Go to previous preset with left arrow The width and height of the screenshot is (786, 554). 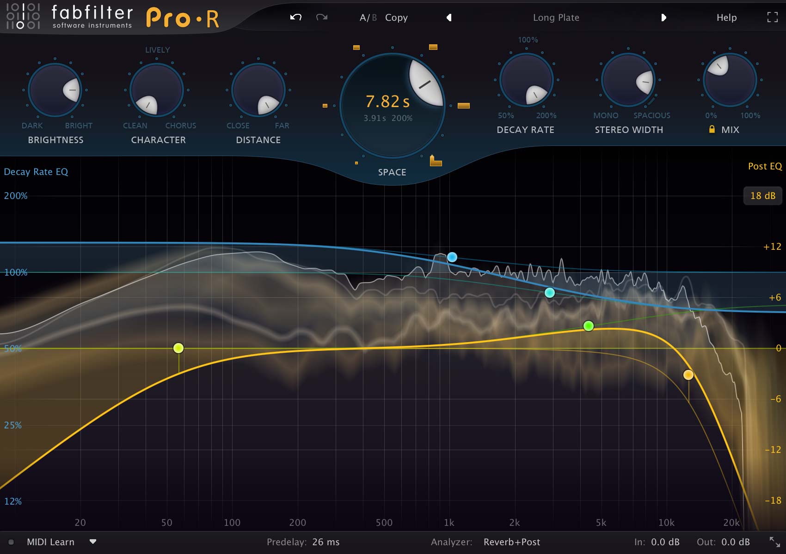pyautogui.click(x=448, y=18)
